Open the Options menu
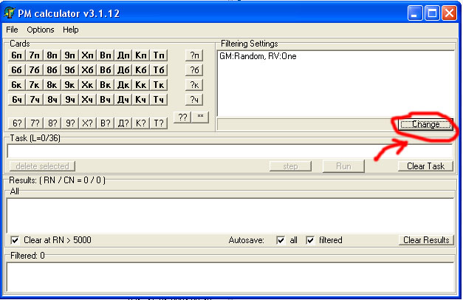 pyautogui.click(x=41, y=30)
